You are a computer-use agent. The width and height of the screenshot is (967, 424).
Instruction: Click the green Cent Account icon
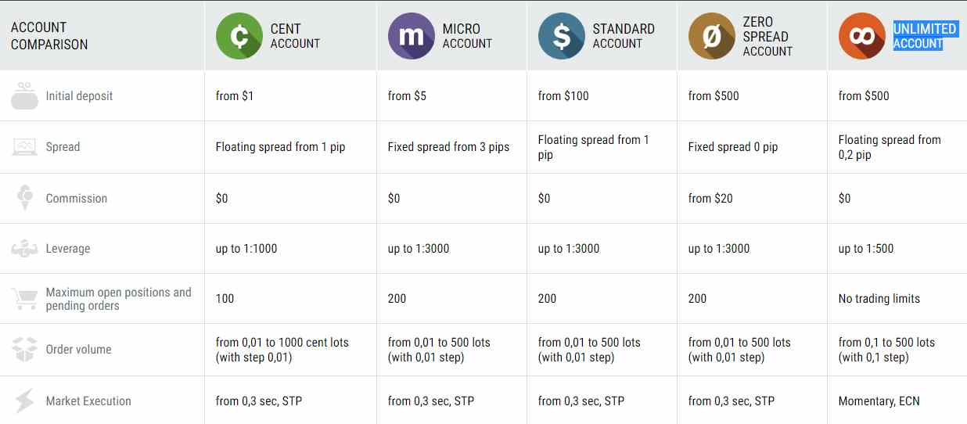pyautogui.click(x=239, y=36)
